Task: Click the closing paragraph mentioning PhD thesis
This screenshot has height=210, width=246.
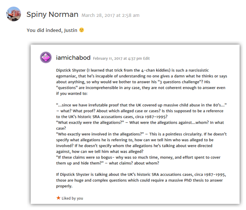Action: pyautogui.click(x=141, y=180)
